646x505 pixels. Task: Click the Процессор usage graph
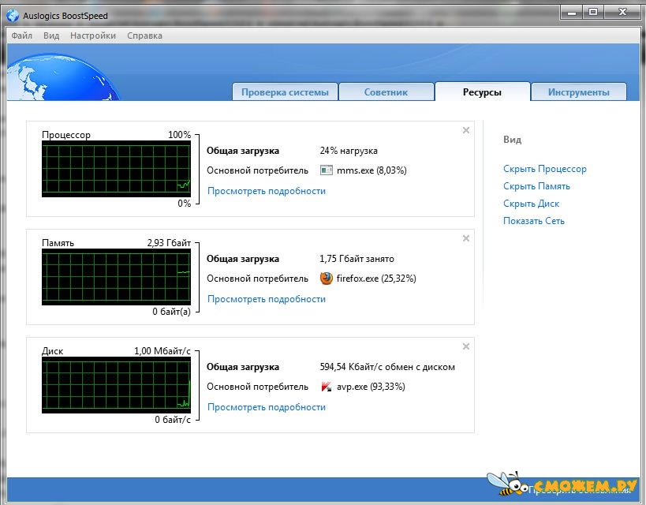pos(116,169)
